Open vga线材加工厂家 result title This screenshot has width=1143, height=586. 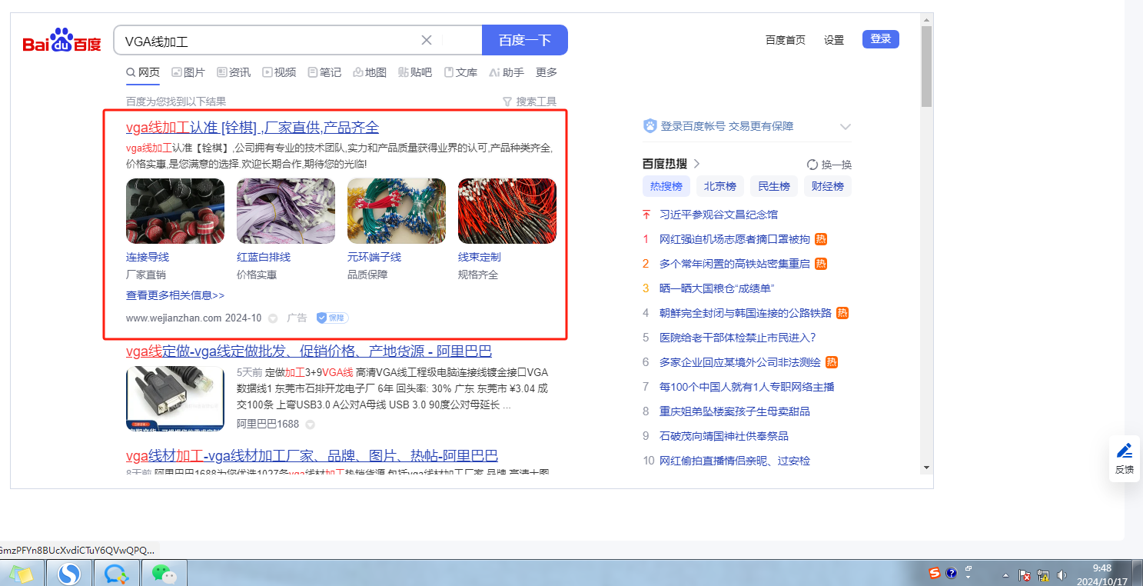pyautogui.click(x=312, y=456)
